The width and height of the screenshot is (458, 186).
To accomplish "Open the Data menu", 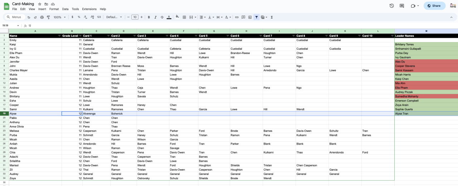I will [65, 9].
